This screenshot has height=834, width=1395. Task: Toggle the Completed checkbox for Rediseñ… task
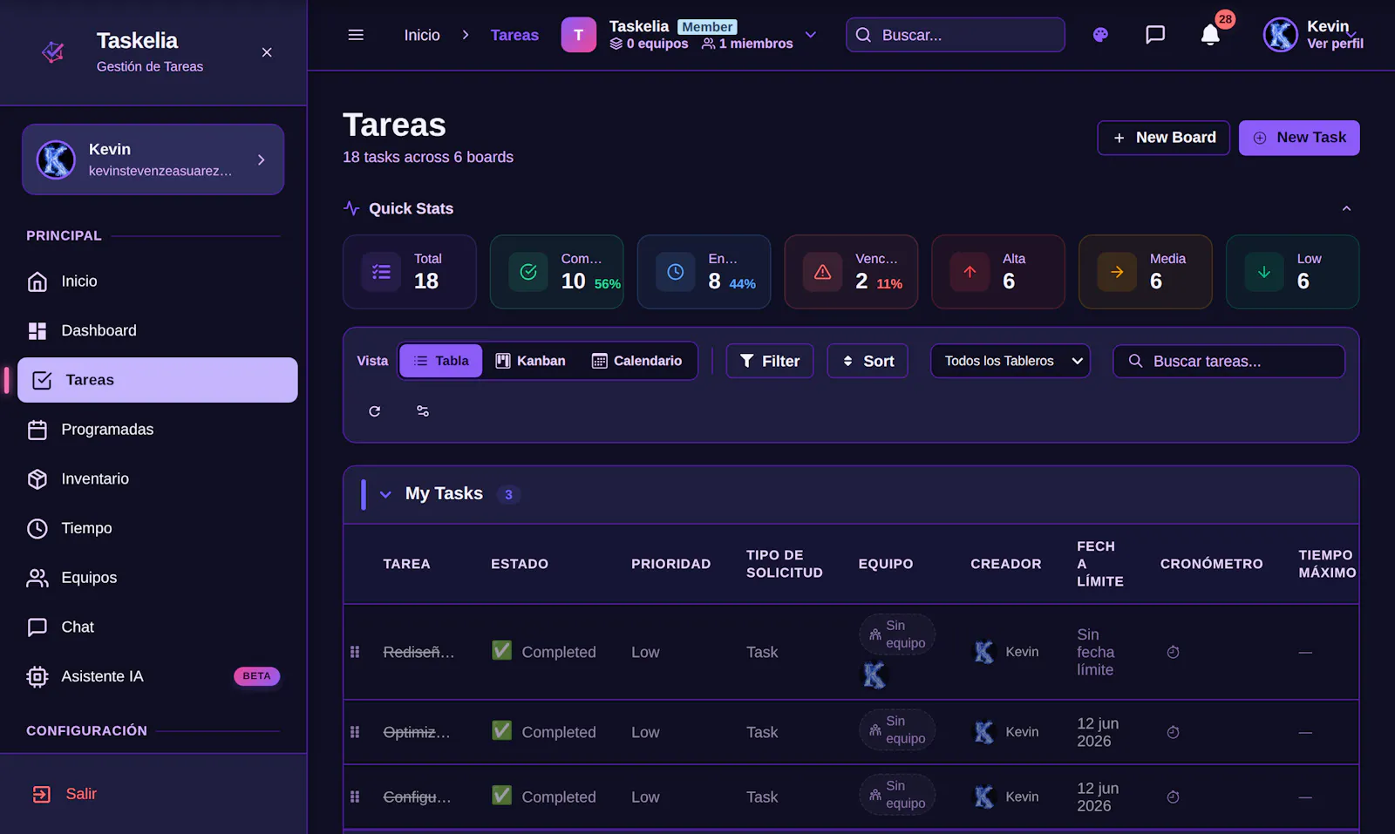502,650
